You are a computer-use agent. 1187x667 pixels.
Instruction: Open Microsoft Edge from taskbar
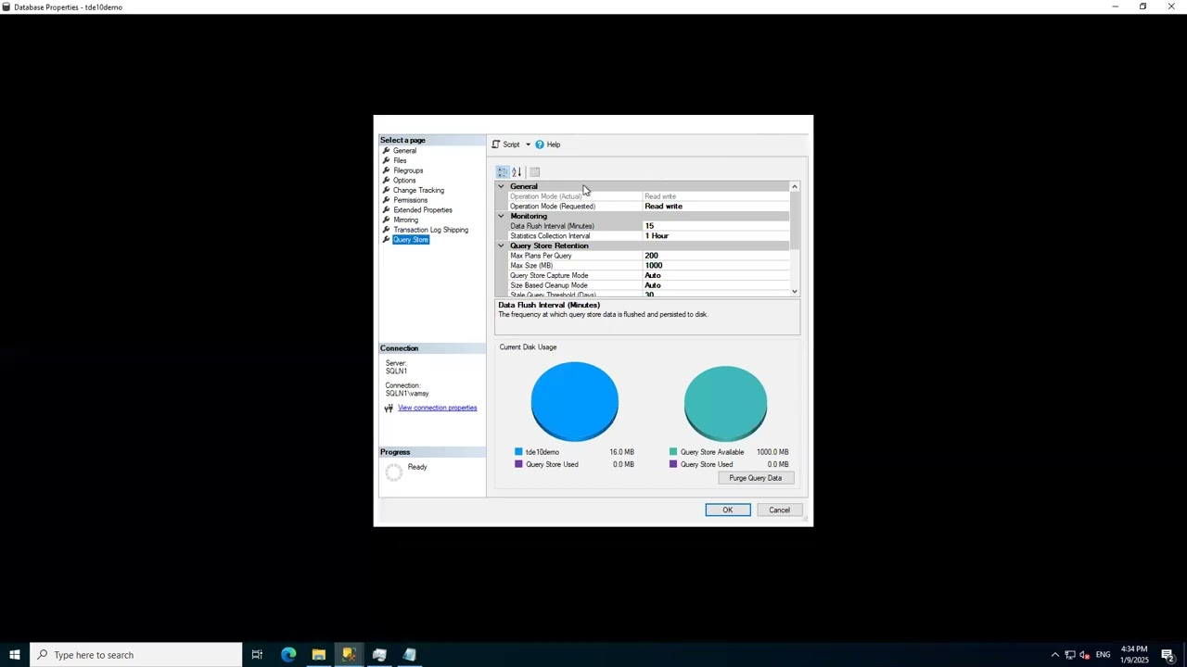coord(288,655)
